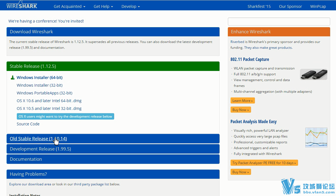Open the Riverbed sponsor link
The width and height of the screenshot is (336, 196).
click(x=237, y=42)
